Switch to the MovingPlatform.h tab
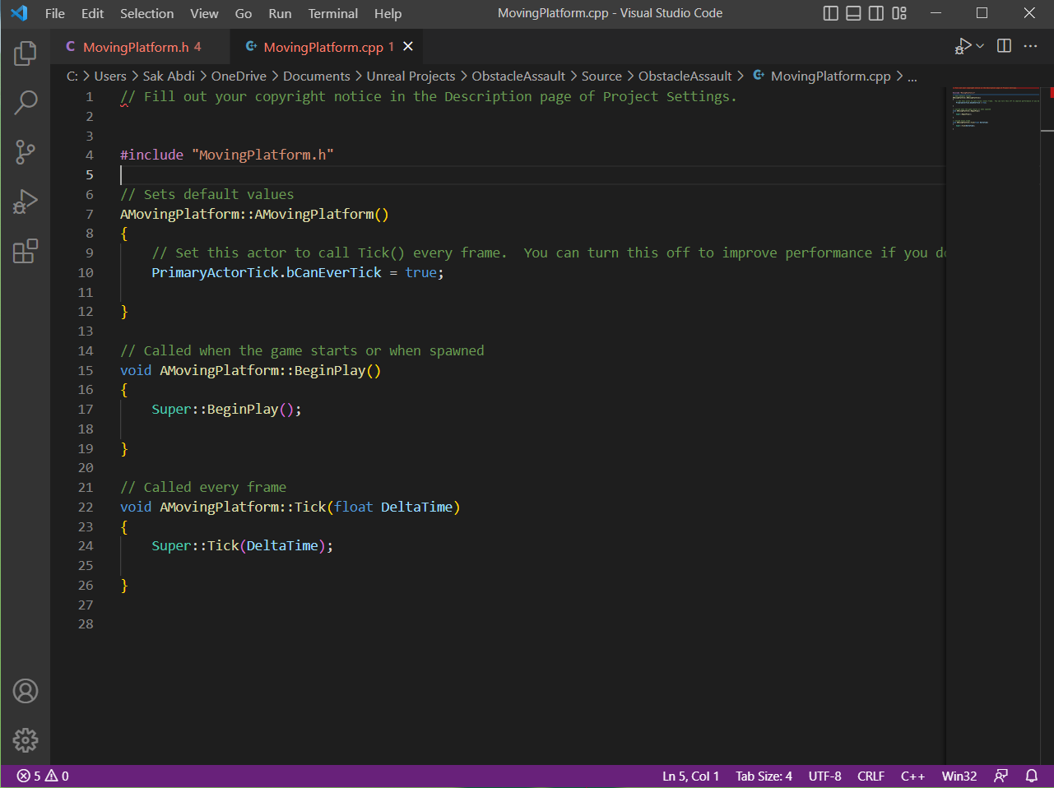 pyautogui.click(x=135, y=47)
